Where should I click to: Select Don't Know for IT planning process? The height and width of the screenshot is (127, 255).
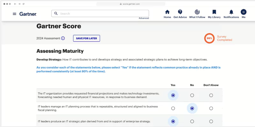211,108
